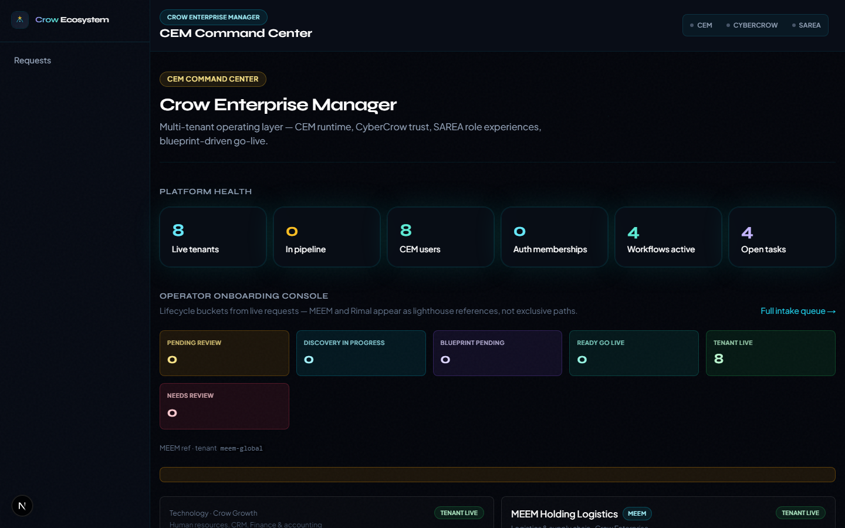Click the MEEM tag beside MEEM Holding Logistics
This screenshot has width=845, height=528.
(x=637, y=513)
